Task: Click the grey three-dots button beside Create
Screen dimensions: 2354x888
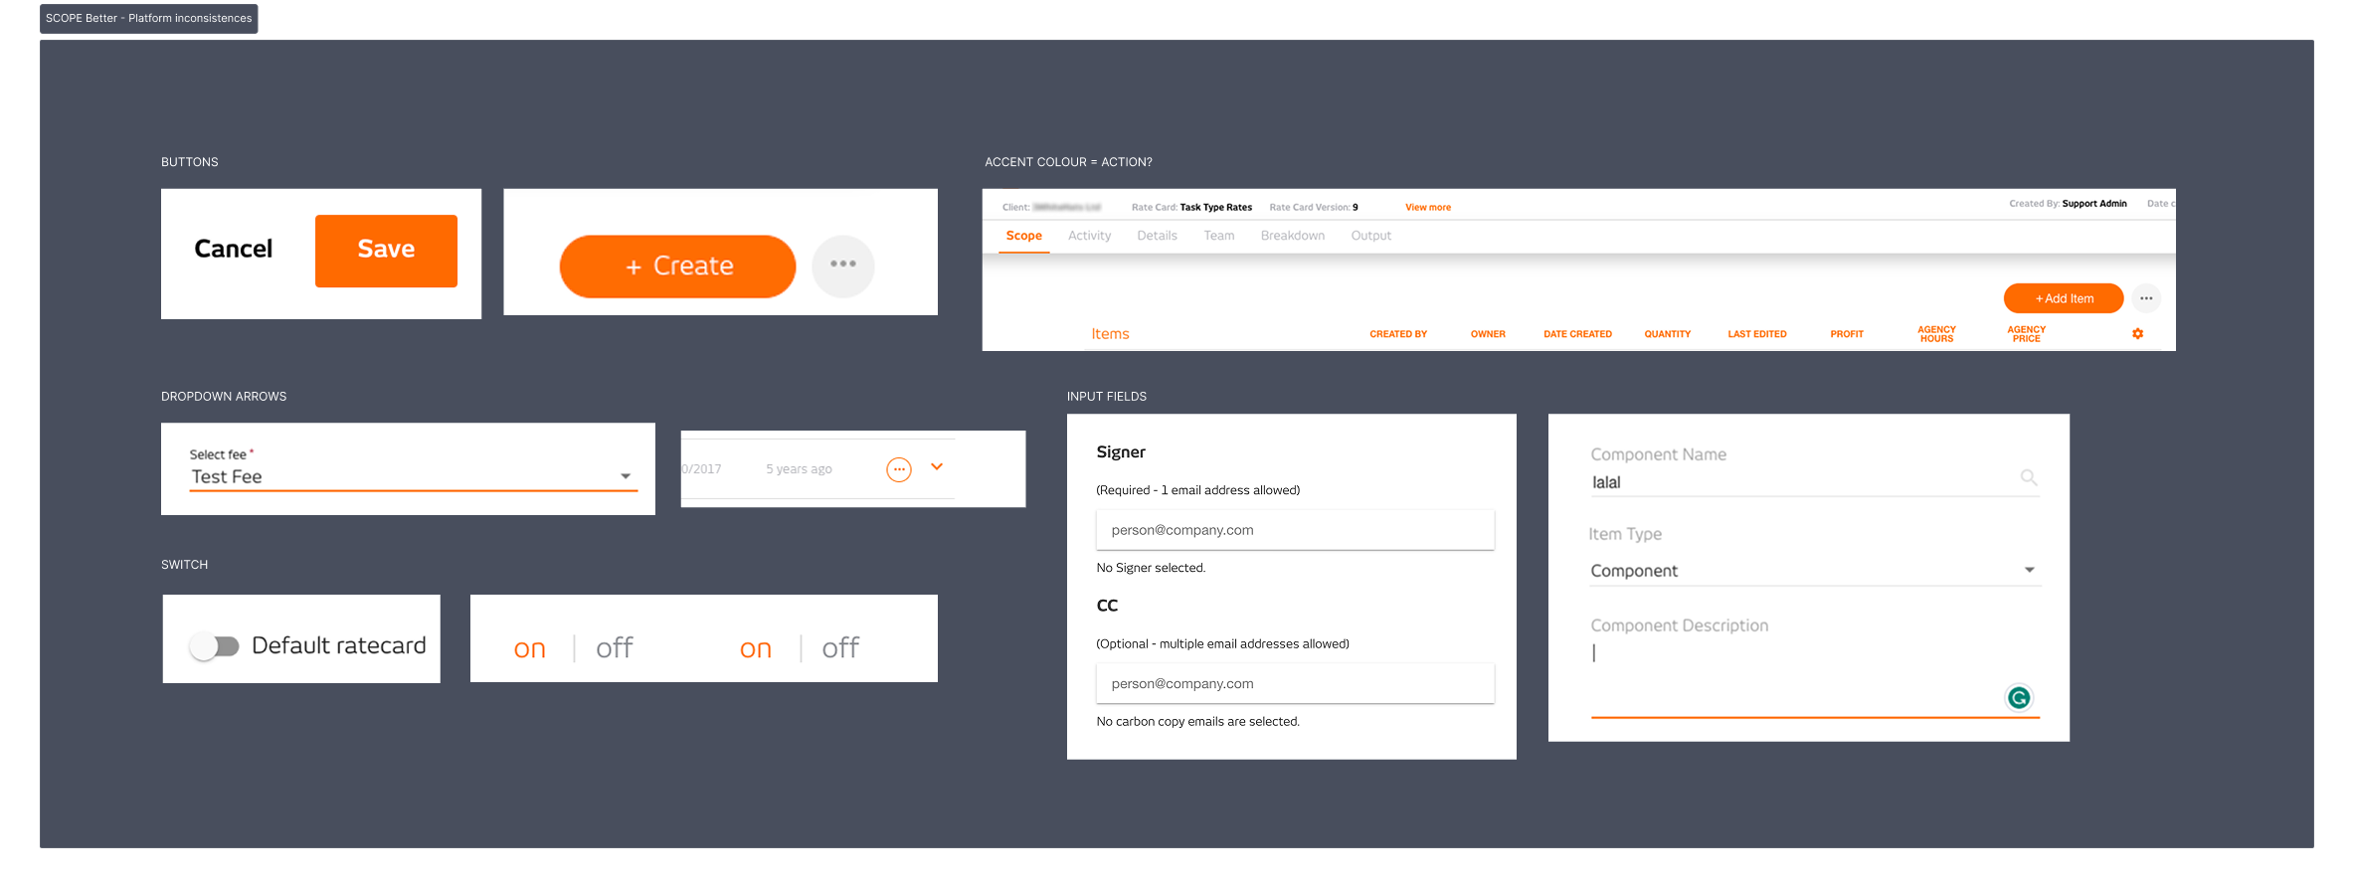Action: (x=843, y=266)
